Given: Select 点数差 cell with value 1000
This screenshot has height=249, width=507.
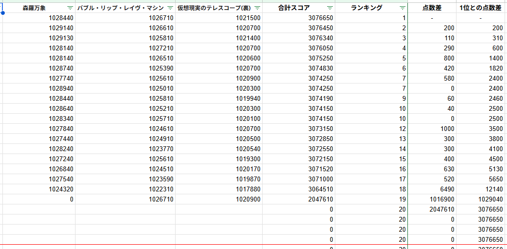Looking at the screenshot, I should point(432,129).
